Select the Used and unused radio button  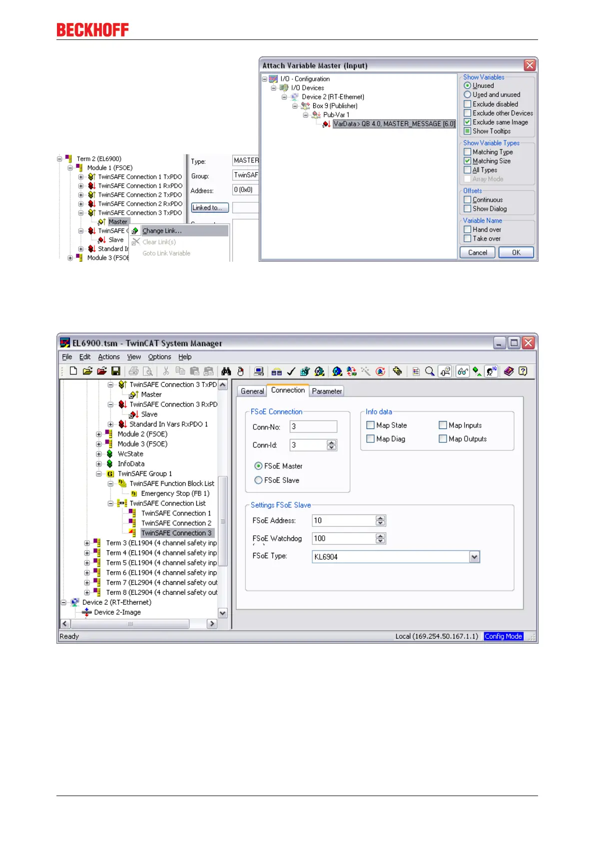[468, 95]
